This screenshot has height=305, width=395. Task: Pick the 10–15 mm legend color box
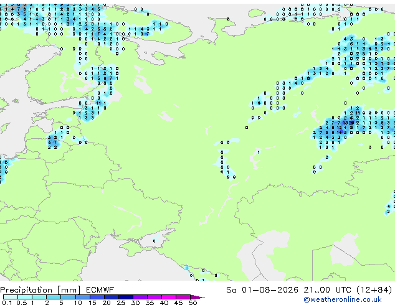(82, 297)
